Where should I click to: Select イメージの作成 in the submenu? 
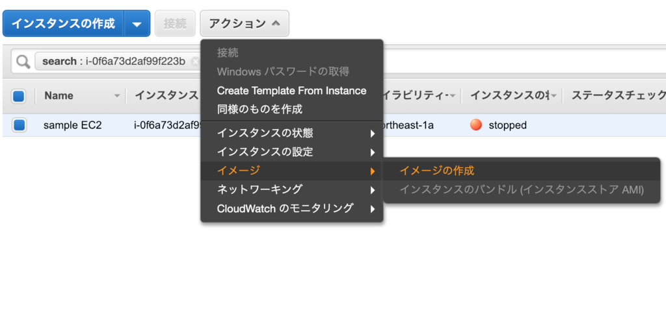point(522,171)
